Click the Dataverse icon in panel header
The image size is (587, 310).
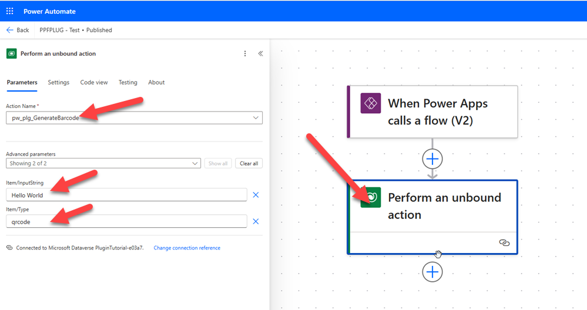click(x=12, y=53)
